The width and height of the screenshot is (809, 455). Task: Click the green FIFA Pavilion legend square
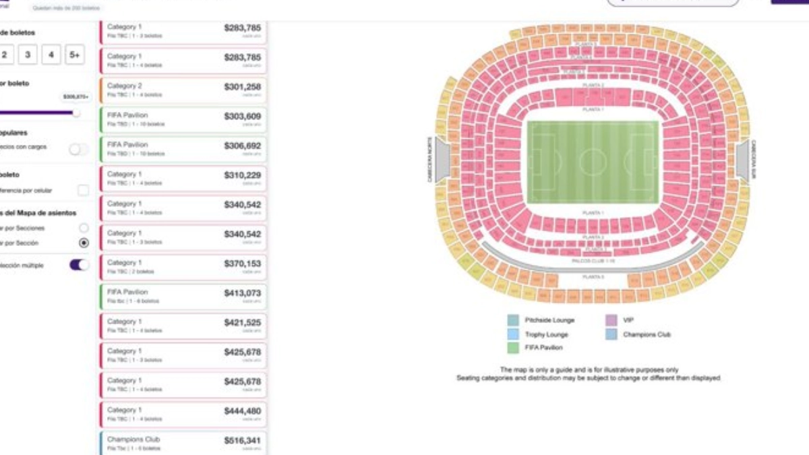pyautogui.click(x=513, y=348)
